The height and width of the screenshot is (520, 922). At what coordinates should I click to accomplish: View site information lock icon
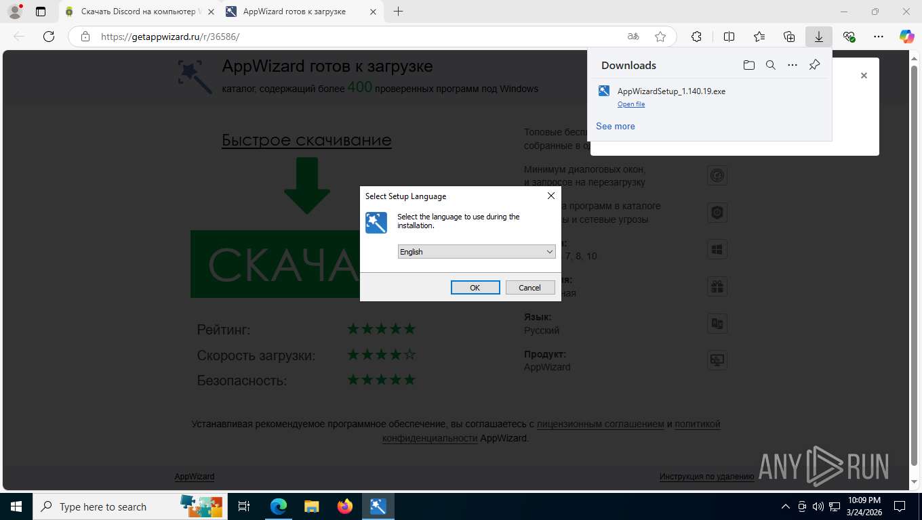click(85, 37)
